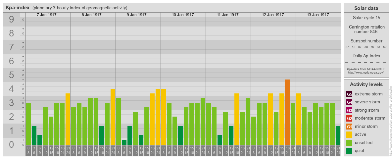Click the G2 moderate storm legend icon
The width and height of the screenshot is (392, 159).
tap(349, 118)
